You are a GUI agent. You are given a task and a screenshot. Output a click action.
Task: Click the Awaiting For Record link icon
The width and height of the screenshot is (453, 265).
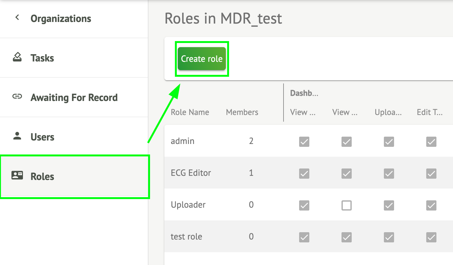[x=17, y=97]
